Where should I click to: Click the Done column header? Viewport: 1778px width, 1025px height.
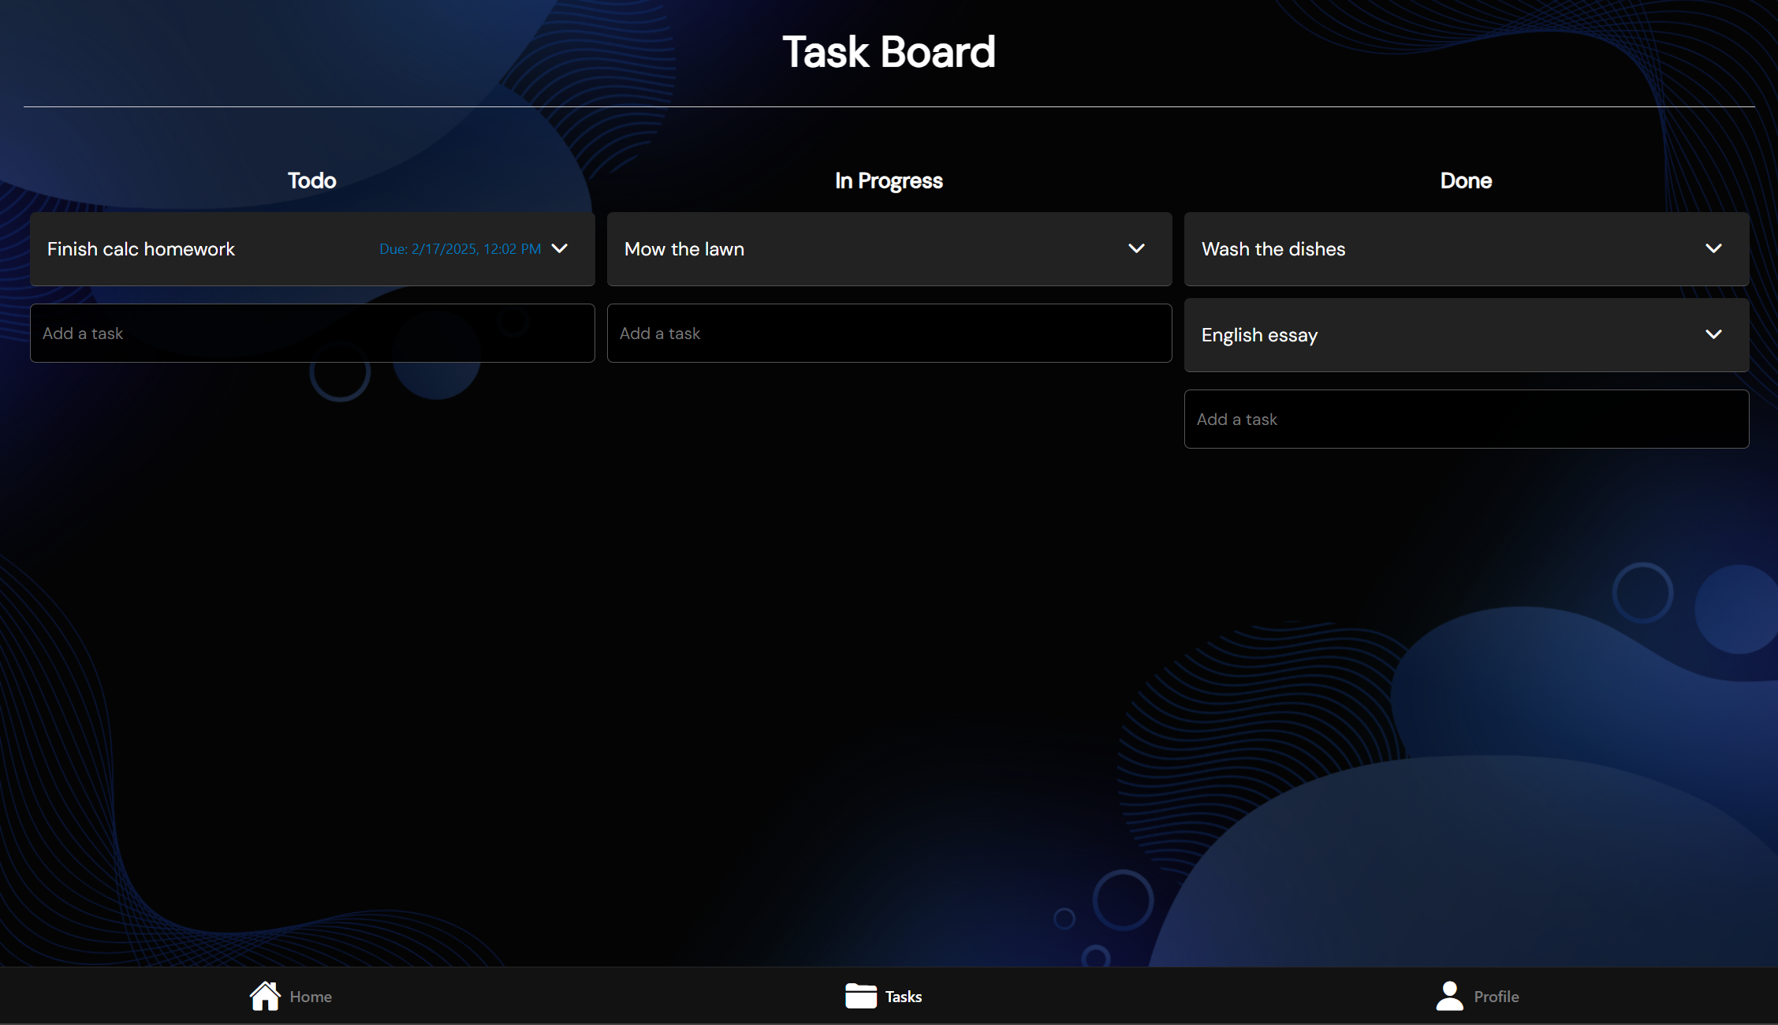coord(1465,180)
